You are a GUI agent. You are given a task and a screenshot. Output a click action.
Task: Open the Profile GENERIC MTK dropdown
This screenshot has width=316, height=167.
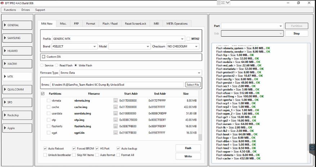point(119,39)
